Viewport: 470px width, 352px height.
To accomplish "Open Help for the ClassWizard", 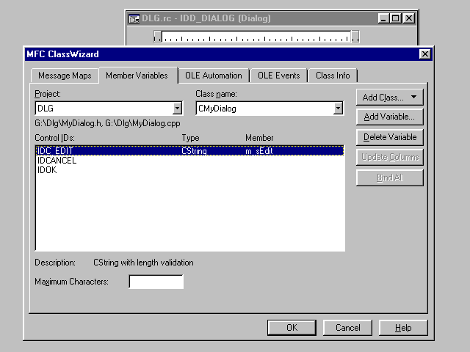I will [403, 328].
